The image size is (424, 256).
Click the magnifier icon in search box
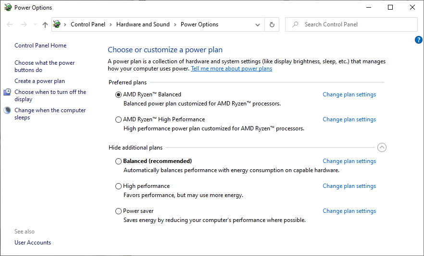(295, 24)
